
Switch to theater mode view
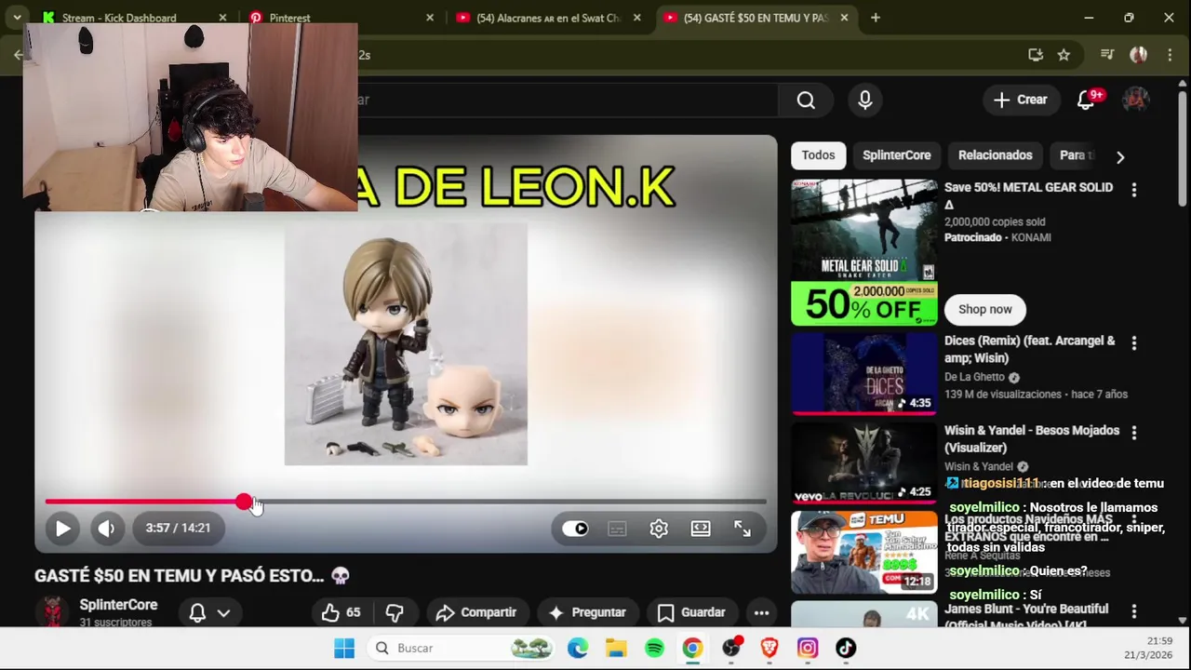(701, 529)
